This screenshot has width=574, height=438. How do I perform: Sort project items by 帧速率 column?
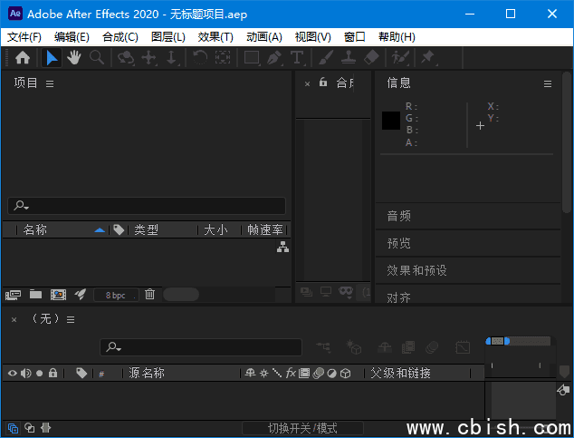(x=264, y=229)
